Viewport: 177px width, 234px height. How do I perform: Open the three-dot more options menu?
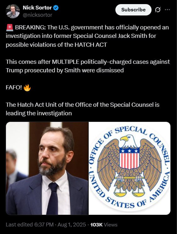(167, 10)
